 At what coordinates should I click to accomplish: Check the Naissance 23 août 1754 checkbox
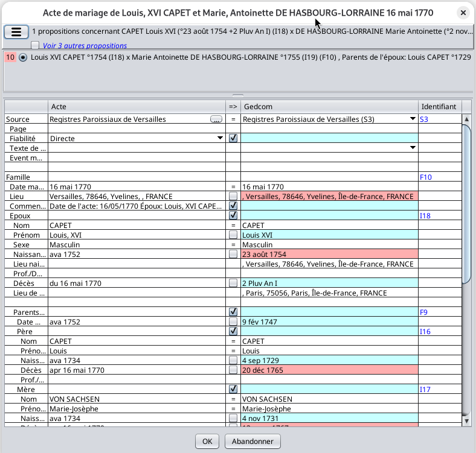pos(233,255)
